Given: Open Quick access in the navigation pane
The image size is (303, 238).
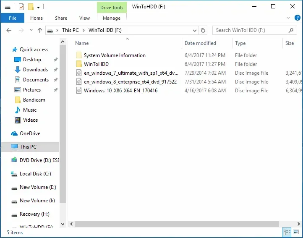Looking at the screenshot, I should coord(34,50).
